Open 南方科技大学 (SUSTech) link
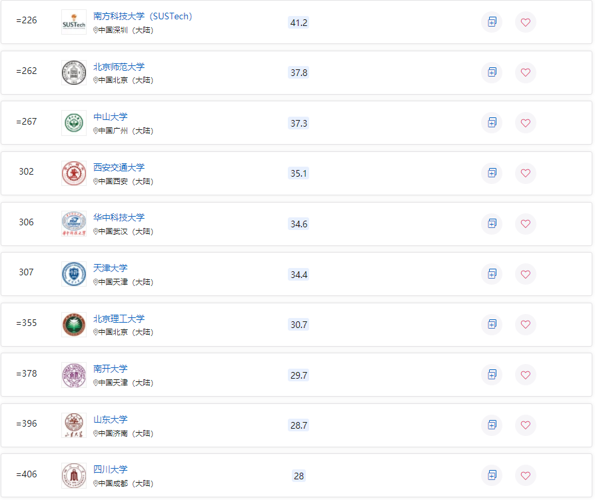Screen dimensions: 595x500 [x=143, y=16]
